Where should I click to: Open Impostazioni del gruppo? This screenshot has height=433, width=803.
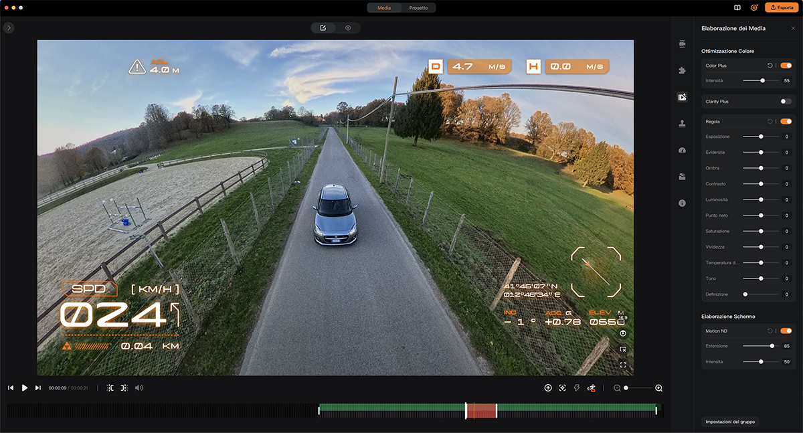click(729, 422)
